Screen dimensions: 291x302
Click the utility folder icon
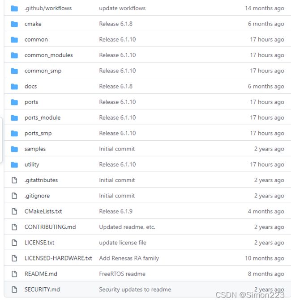pyautogui.click(x=14, y=165)
